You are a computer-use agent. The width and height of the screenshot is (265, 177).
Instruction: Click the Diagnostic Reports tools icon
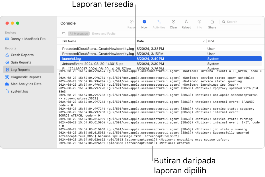pos(7,77)
